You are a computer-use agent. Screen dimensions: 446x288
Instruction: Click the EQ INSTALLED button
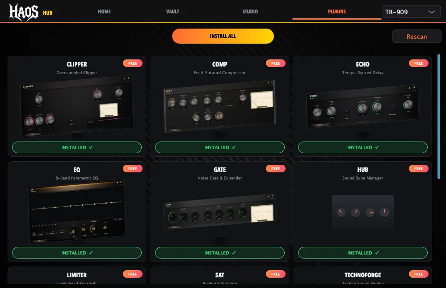click(x=77, y=253)
